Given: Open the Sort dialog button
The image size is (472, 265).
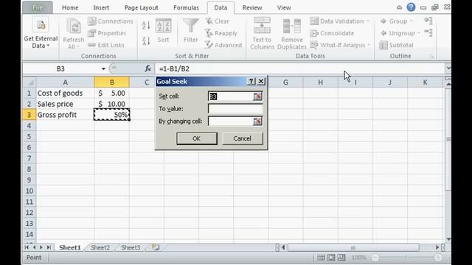Looking at the screenshot, I should 163,31.
